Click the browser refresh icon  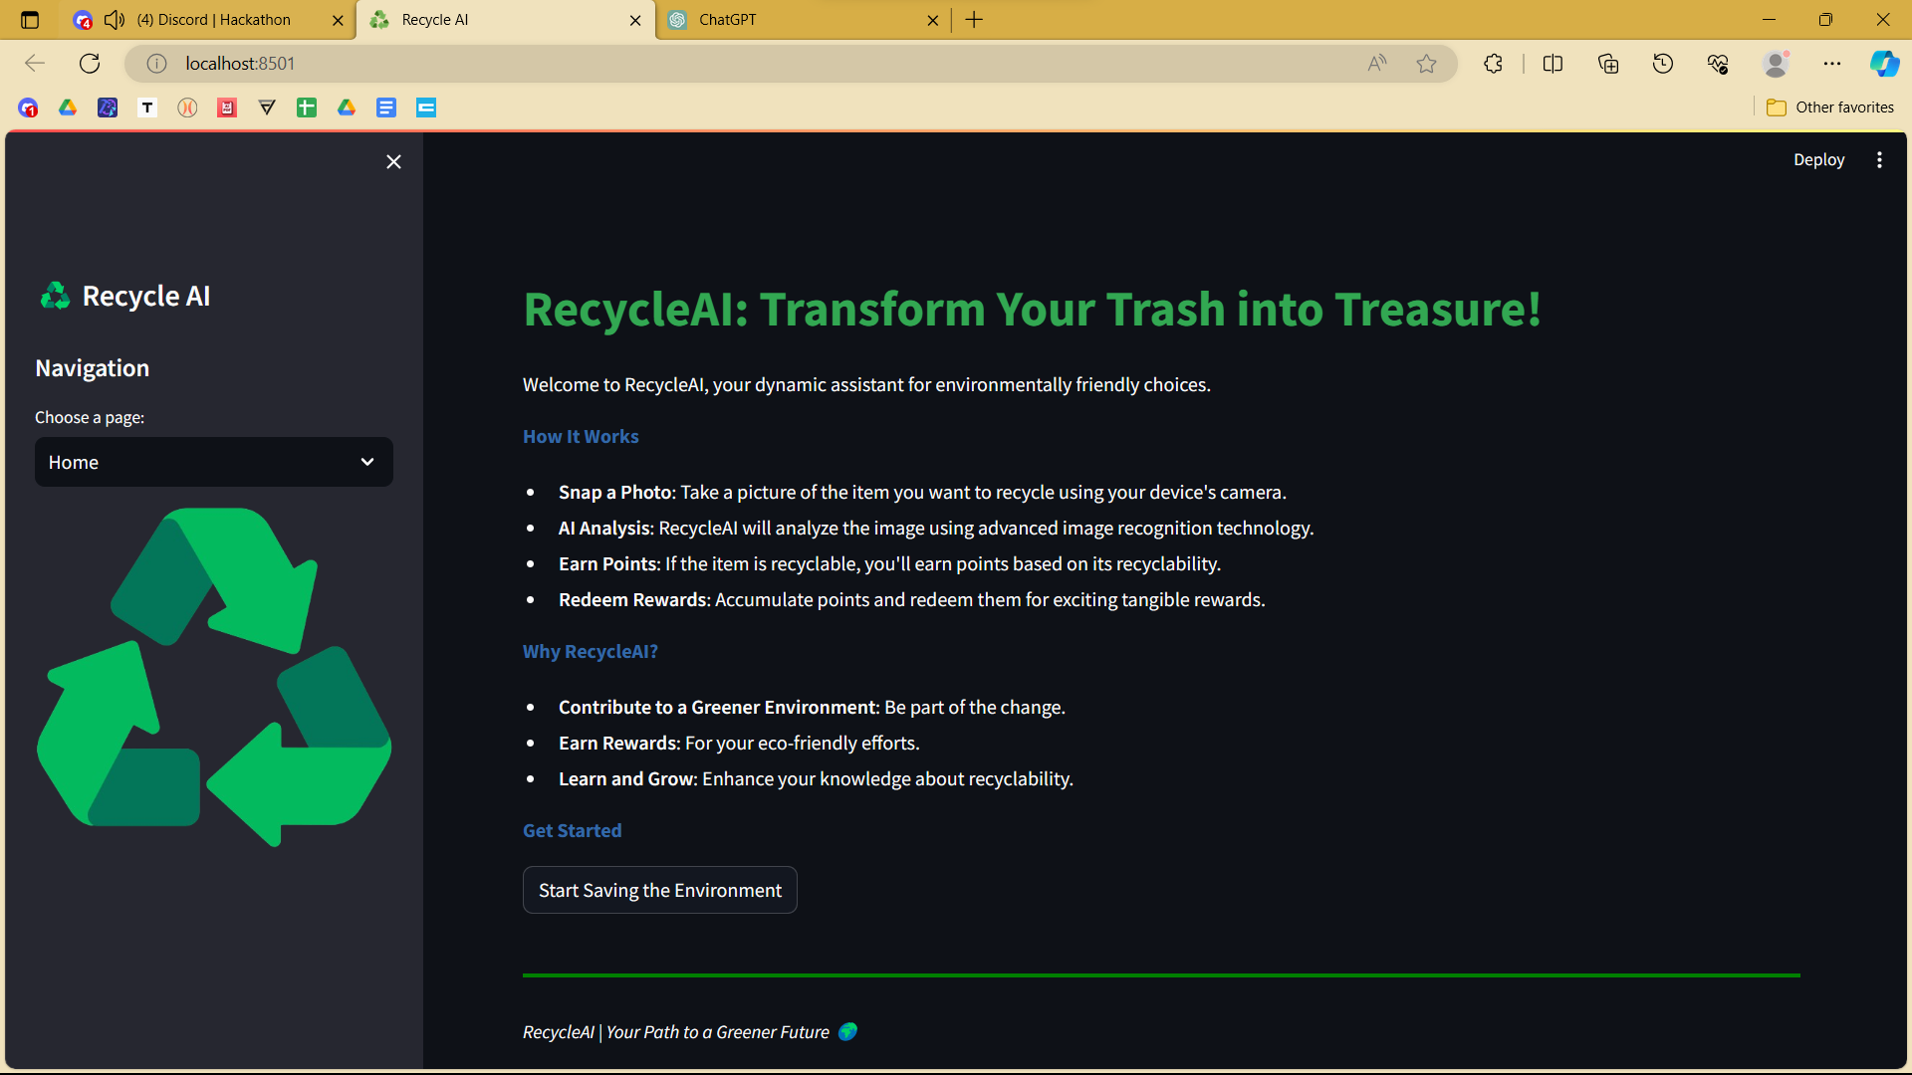(x=90, y=64)
